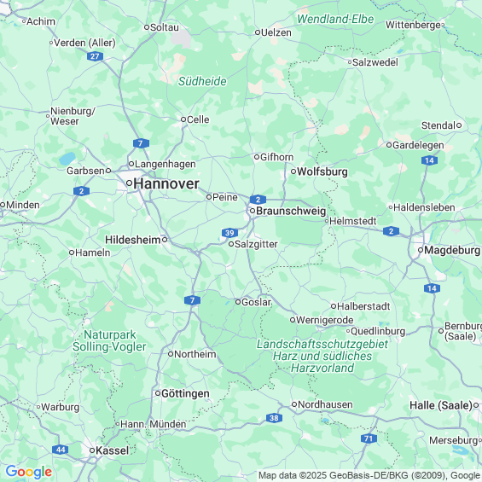Click the Magdeburg city label
The height and width of the screenshot is (482, 482).
452,250
